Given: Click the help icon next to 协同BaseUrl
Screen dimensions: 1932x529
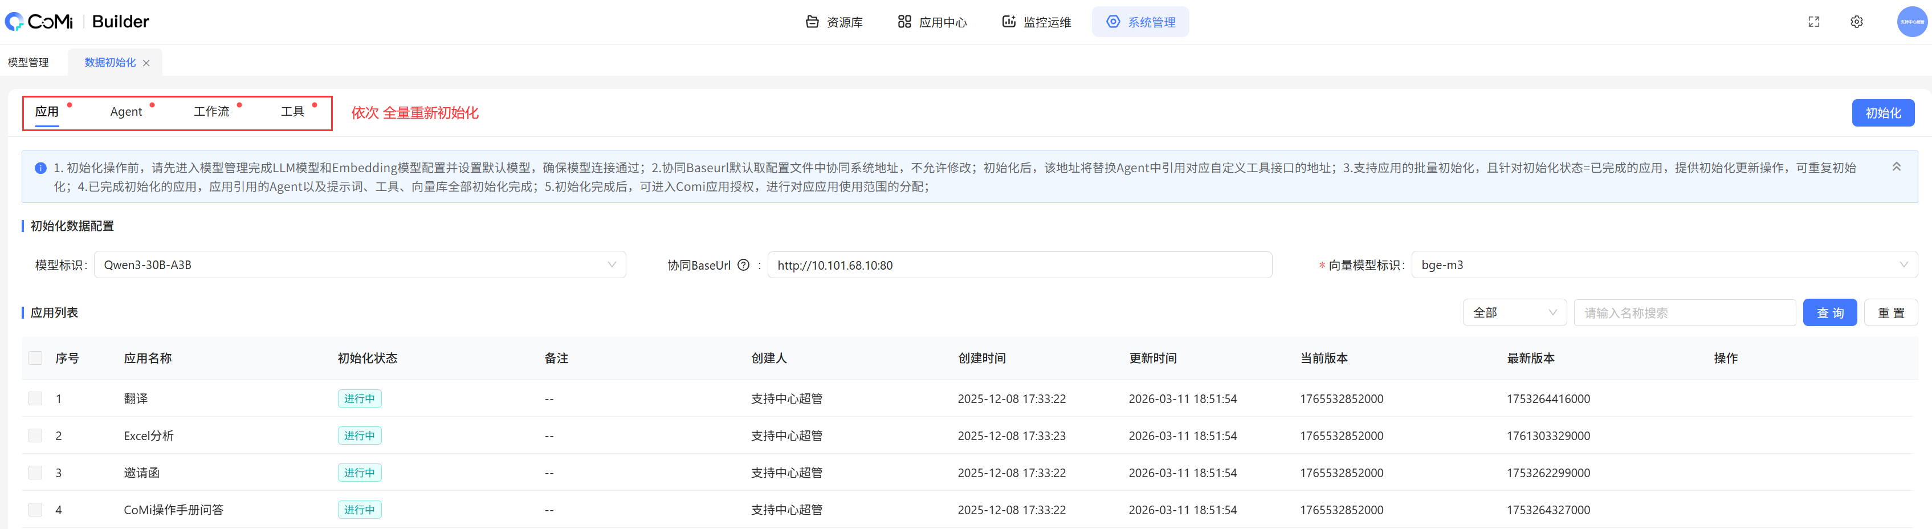Looking at the screenshot, I should pos(743,265).
